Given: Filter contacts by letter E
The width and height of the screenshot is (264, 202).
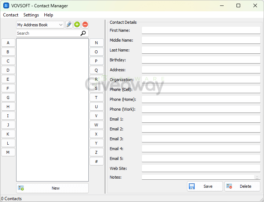Looking at the screenshot, I should coord(8,79).
